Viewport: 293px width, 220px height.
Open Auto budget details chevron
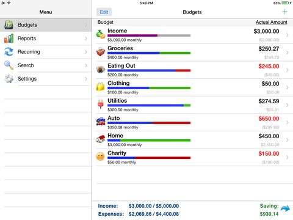(288, 122)
